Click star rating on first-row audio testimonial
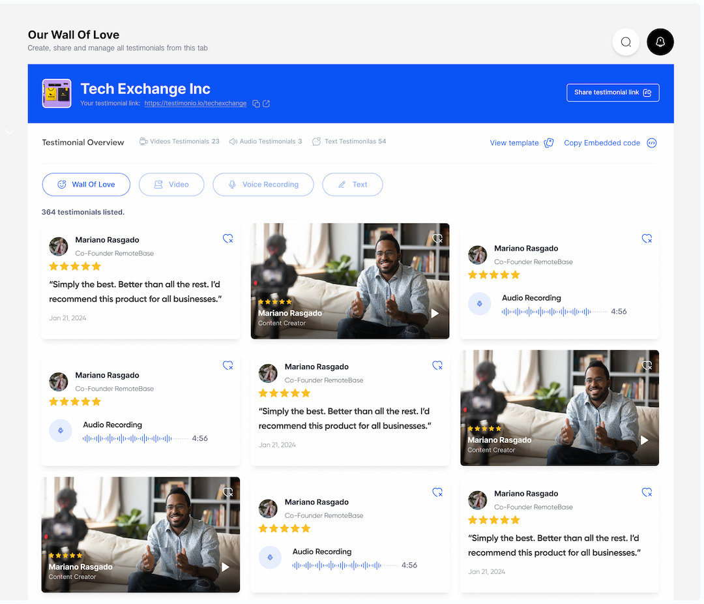This screenshot has width=704, height=604. (494, 275)
